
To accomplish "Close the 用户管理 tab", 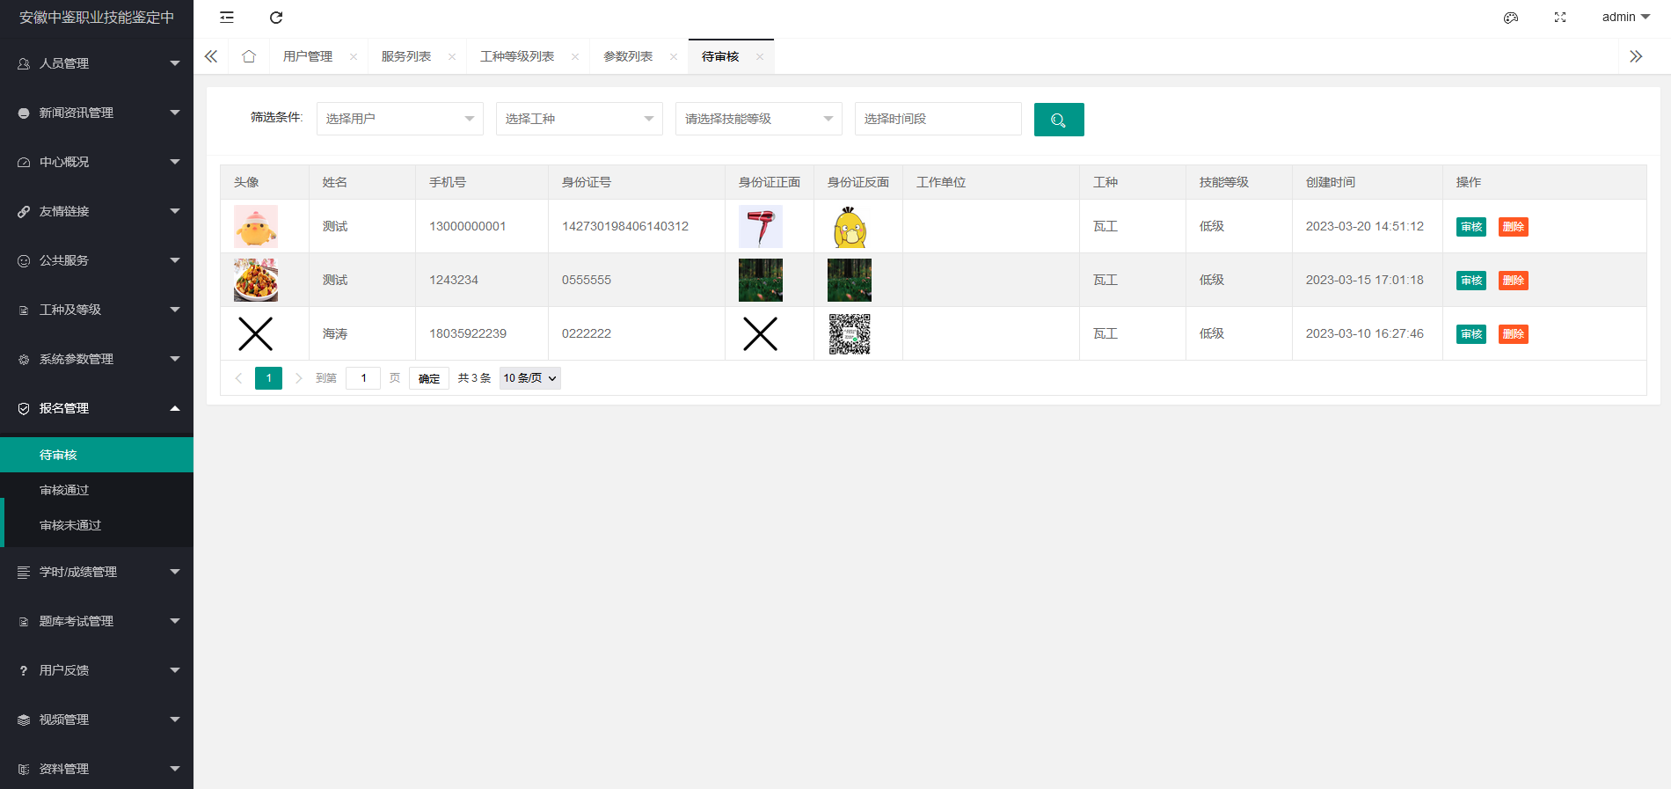I will click(354, 56).
